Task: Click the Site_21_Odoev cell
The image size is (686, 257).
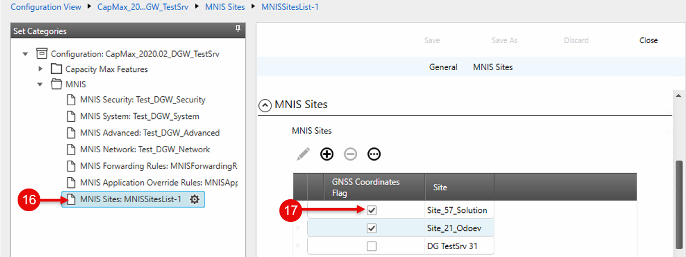Action: pos(459,229)
